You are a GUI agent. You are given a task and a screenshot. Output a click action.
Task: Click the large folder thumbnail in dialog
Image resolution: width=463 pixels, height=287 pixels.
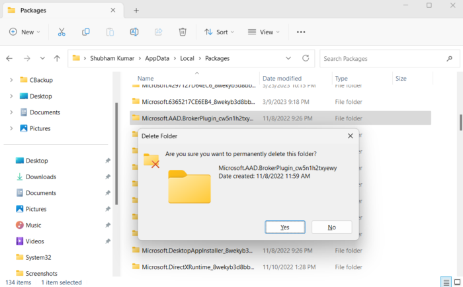click(x=189, y=186)
